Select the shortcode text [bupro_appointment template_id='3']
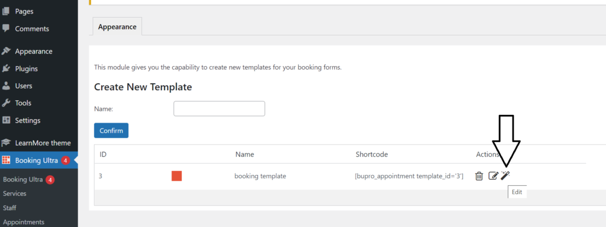 pyautogui.click(x=409, y=176)
